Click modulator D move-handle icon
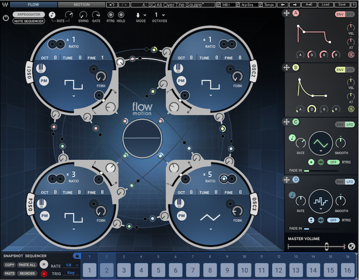This screenshot has height=280, width=359. (286, 180)
